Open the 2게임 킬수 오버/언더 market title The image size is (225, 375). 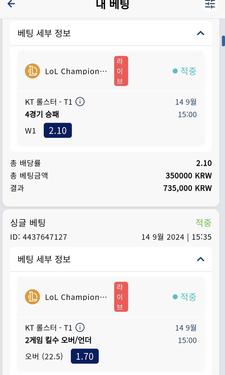[x=58, y=340]
